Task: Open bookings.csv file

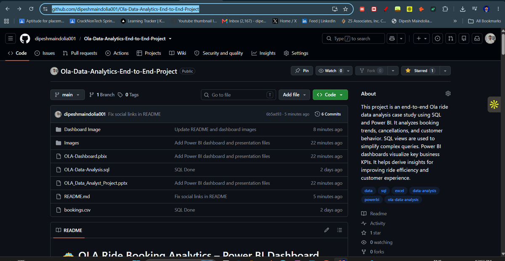Action: coord(77,210)
